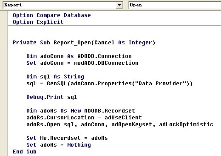This screenshot has height=156, width=221.
Task: Click the adUseClient constant
Action: [x=123, y=118]
